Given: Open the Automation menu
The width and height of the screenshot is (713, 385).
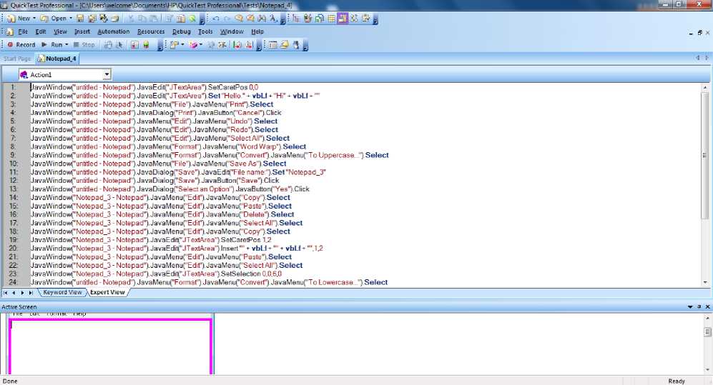Looking at the screenshot, I should [113, 31].
